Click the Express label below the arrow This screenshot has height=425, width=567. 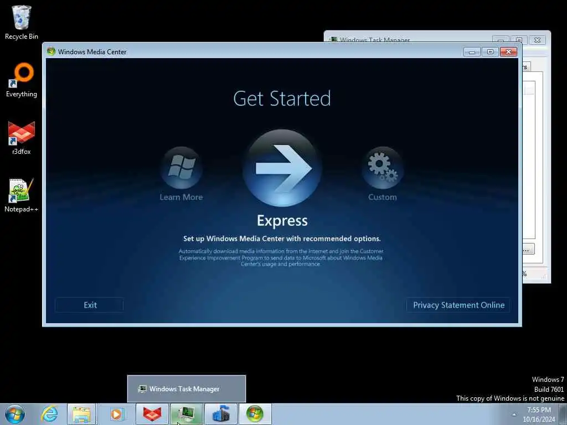click(x=282, y=220)
